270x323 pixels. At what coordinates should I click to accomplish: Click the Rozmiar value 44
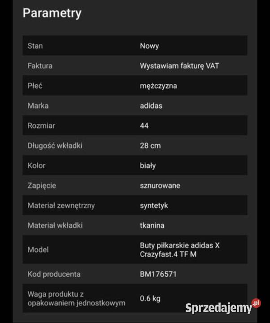click(x=144, y=126)
